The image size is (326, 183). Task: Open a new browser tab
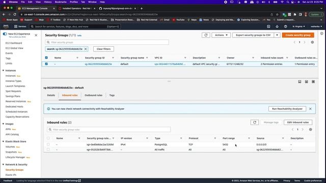pos(142,9)
